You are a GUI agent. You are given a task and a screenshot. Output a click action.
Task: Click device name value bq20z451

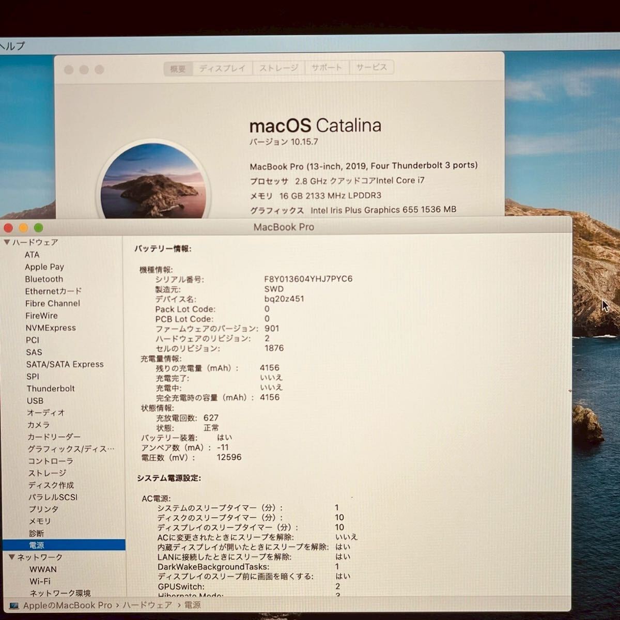click(284, 299)
